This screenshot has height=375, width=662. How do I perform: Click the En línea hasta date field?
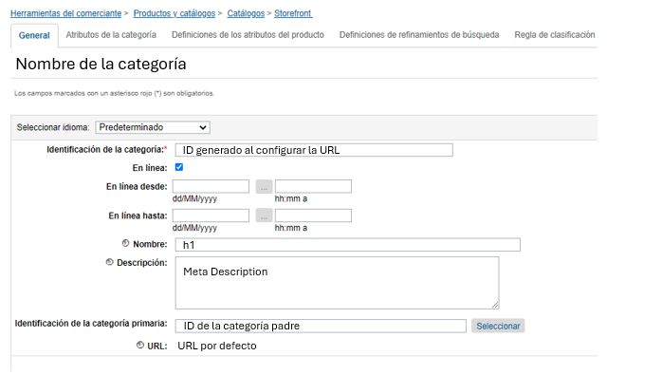tap(211, 216)
